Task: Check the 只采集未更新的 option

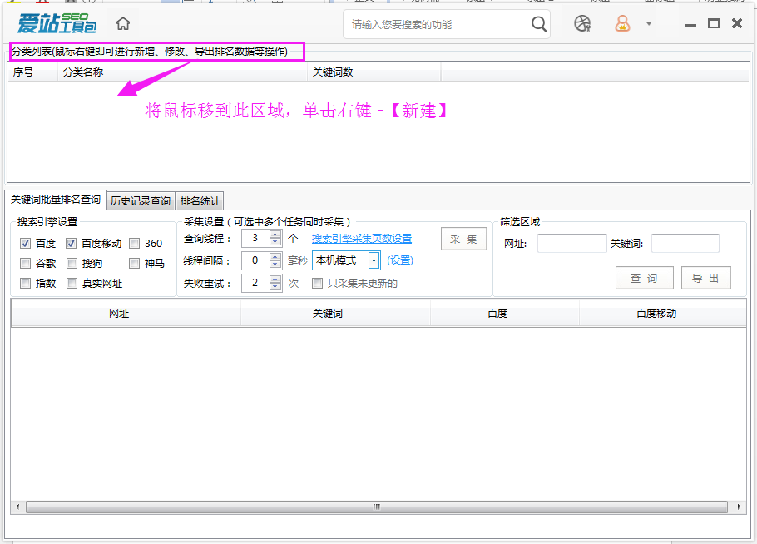Action: pos(317,283)
